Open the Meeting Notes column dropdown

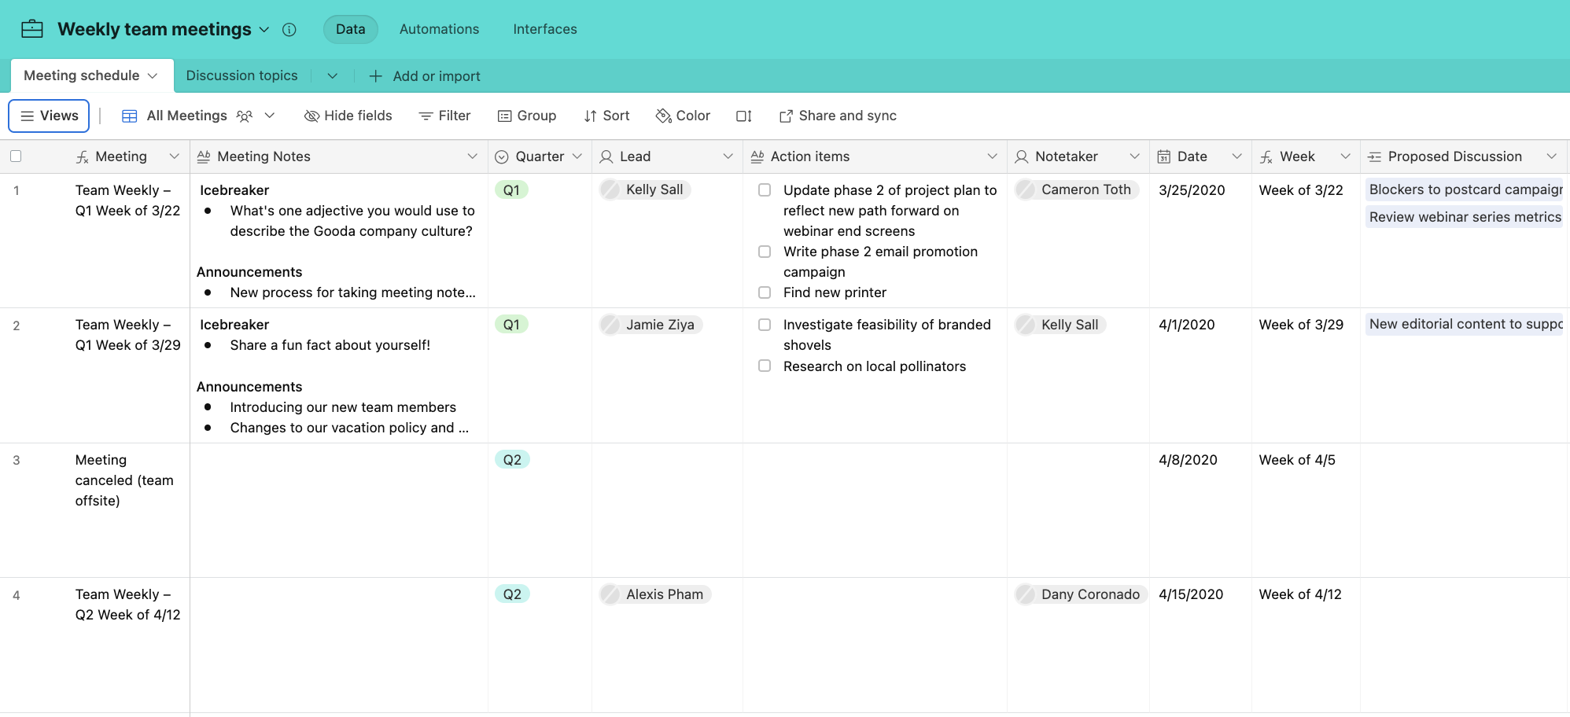[472, 156]
